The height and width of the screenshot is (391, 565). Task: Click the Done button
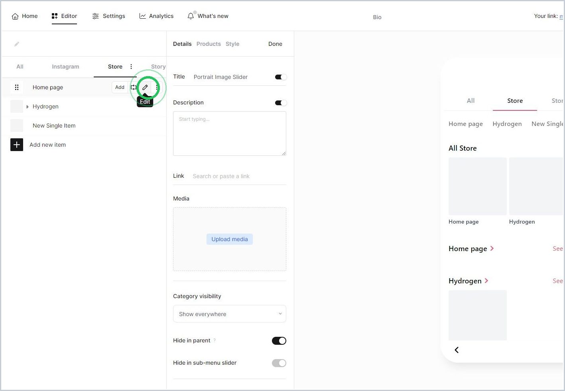tap(275, 44)
